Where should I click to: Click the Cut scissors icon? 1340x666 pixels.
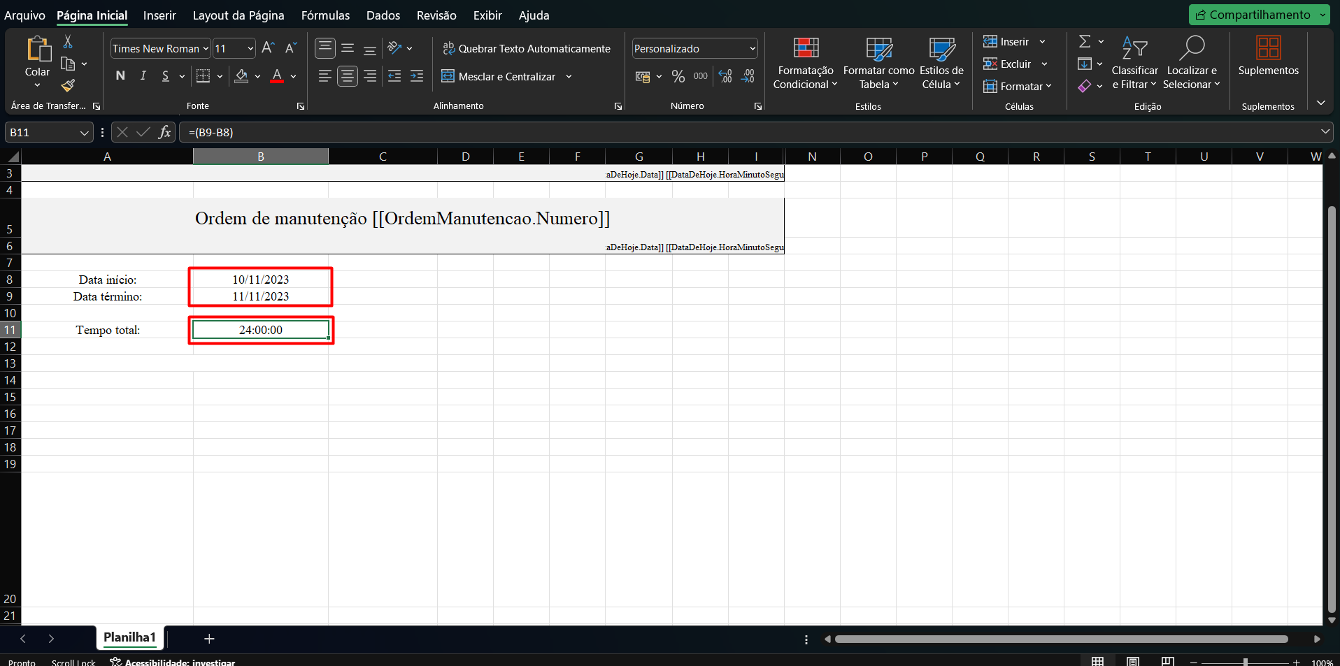[68, 42]
